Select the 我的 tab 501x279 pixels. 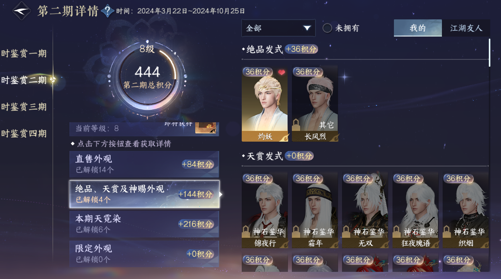point(418,28)
